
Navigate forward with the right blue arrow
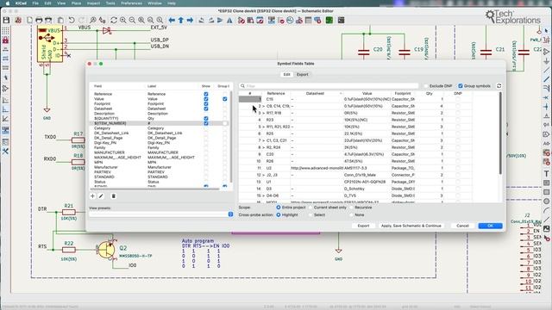point(190,21)
